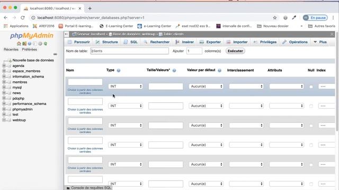Expand the mysql database tree node
Viewport: 339px width, 190px height.
[x=4, y=87]
